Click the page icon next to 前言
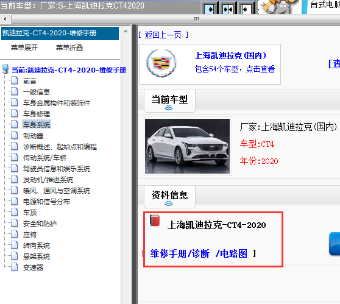The width and height of the screenshot is (340, 304). click(15, 80)
